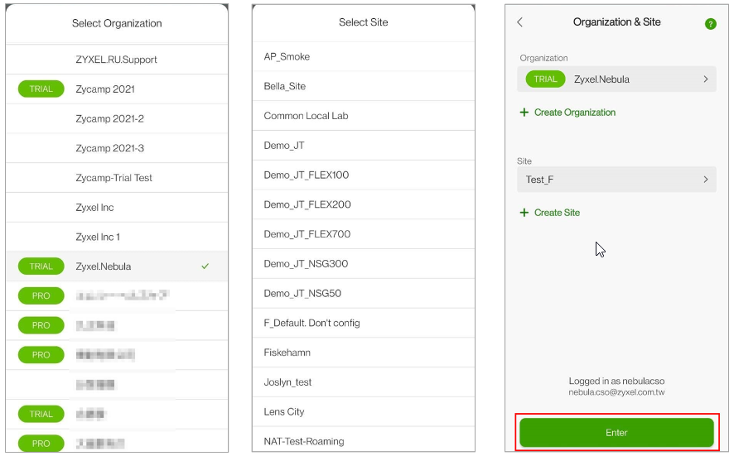Go back using the left arrow
Image resolution: width=734 pixels, height=456 pixels.
520,22
